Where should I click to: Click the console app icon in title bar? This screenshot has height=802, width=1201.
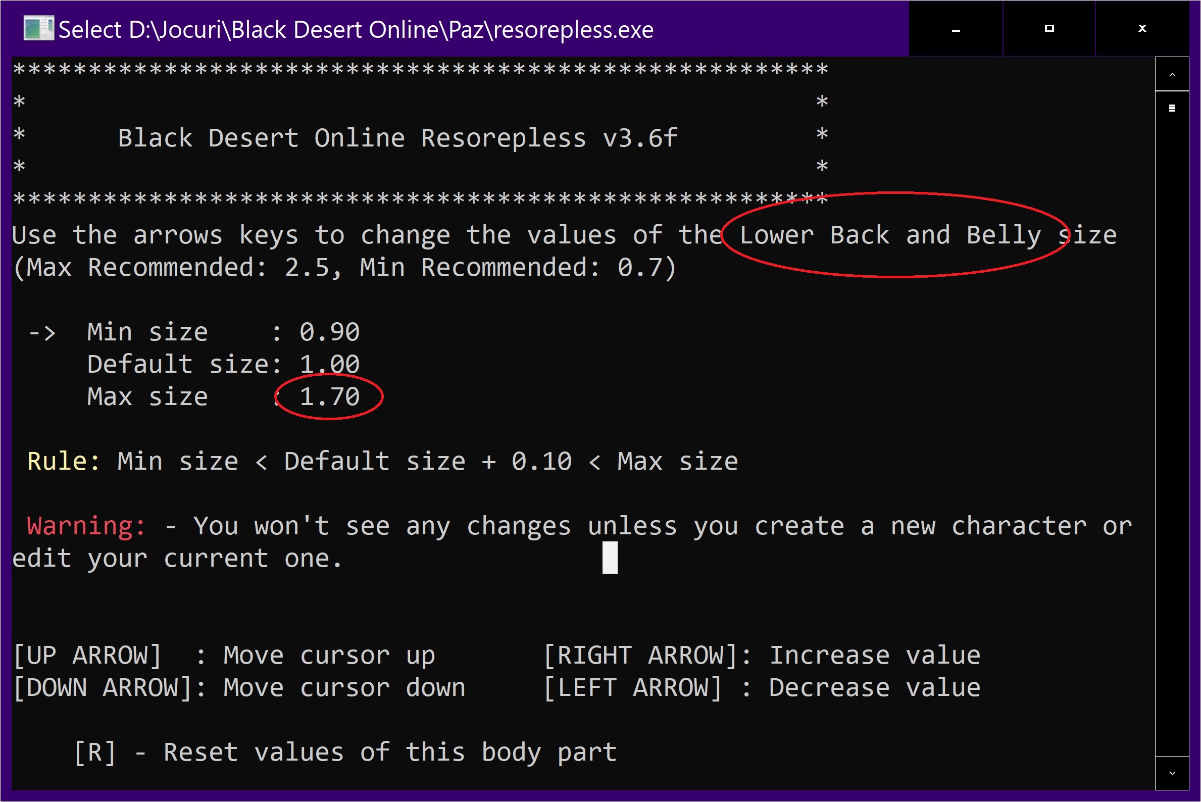pos(38,29)
